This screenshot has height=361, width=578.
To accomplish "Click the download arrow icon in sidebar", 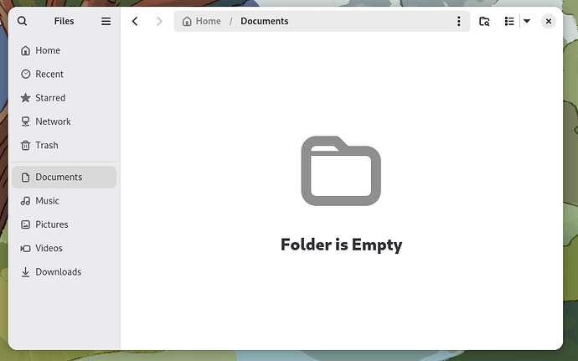I will click(x=25, y=272).
